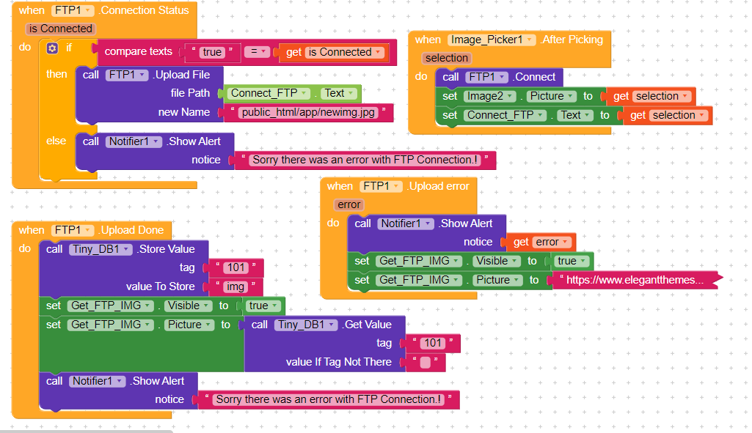Select the 'is Connected' event parameter
Viewport: 752px width, 433px height.
coord(60,29)
